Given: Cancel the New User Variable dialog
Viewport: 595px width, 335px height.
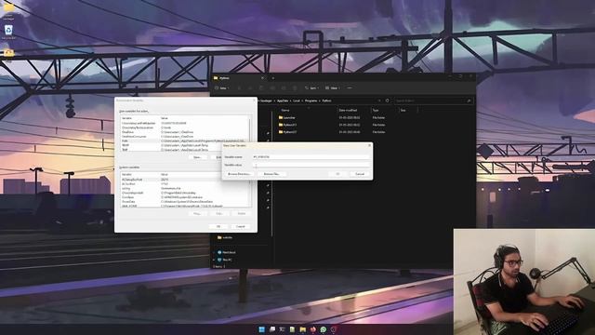Looking at the screenshot, I should tap(360, 174).
